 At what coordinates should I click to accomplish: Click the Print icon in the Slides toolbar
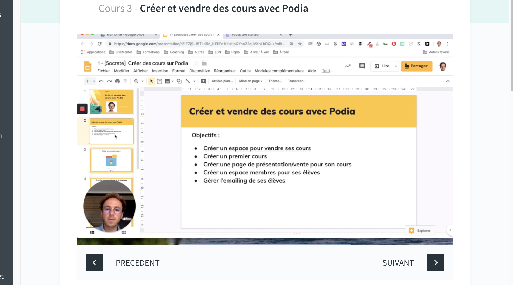coord(117,81)
